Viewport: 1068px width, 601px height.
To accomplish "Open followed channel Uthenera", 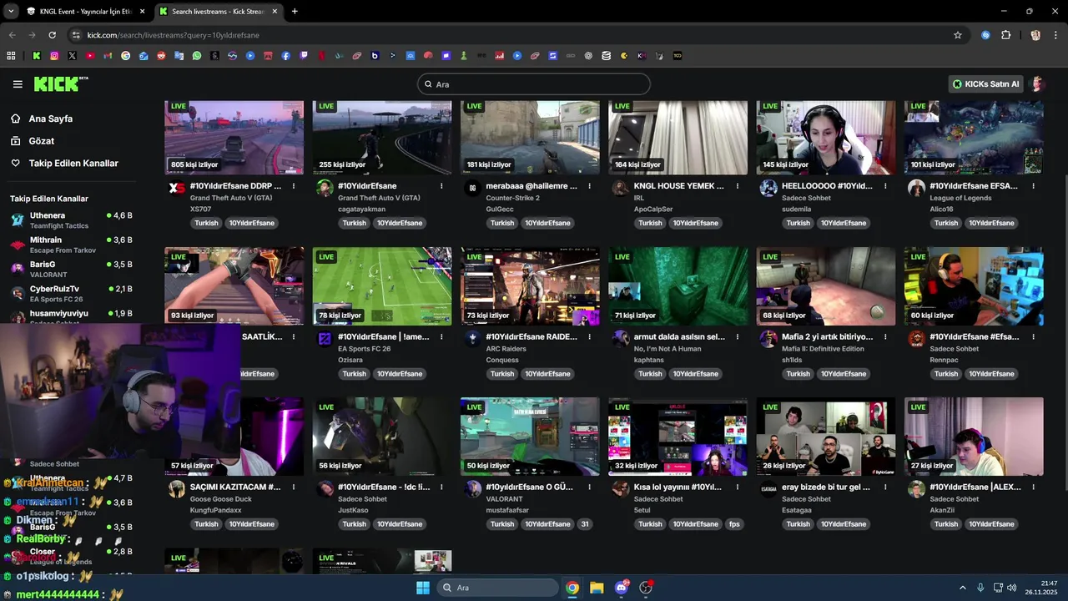I will (70, 220).
